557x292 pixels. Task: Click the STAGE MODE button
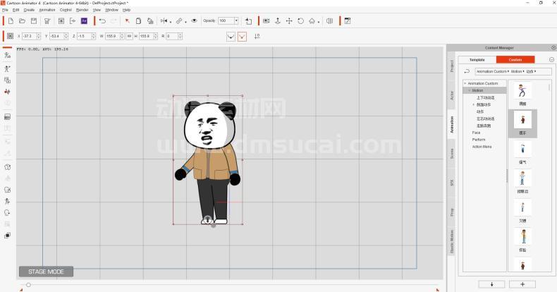(46, 272)
